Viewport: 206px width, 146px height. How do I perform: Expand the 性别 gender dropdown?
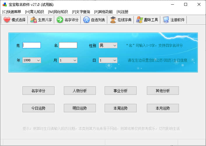tap(108, 45)
